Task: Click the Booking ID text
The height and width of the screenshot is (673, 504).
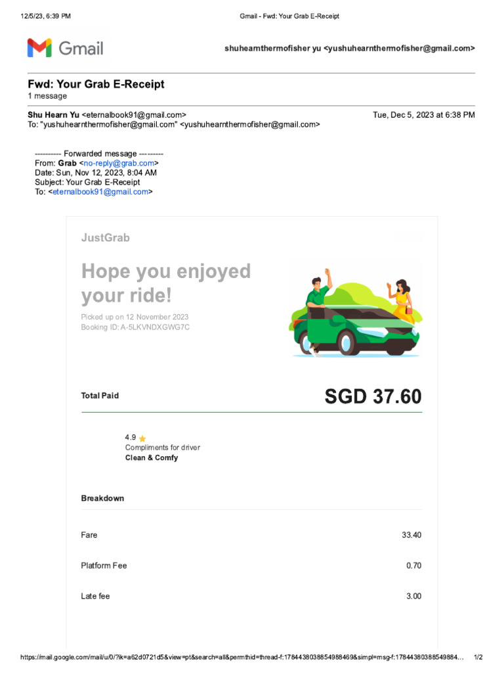Action: tap(135, 327)
